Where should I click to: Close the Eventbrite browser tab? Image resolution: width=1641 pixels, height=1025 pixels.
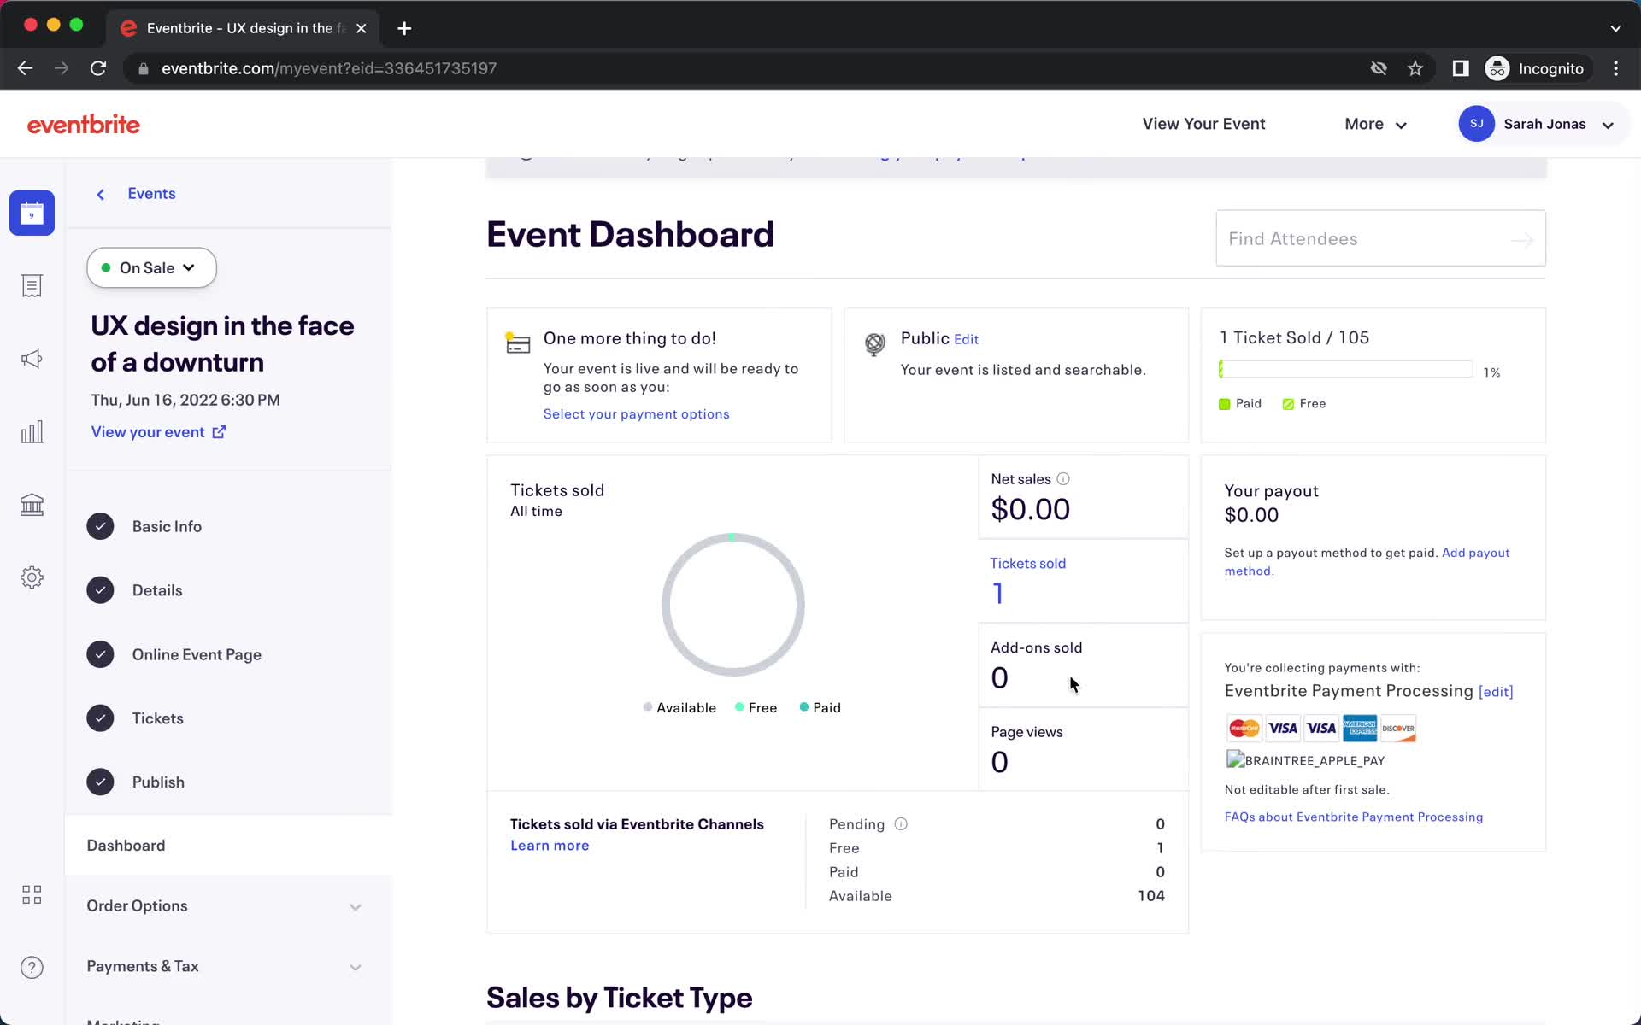362,28
